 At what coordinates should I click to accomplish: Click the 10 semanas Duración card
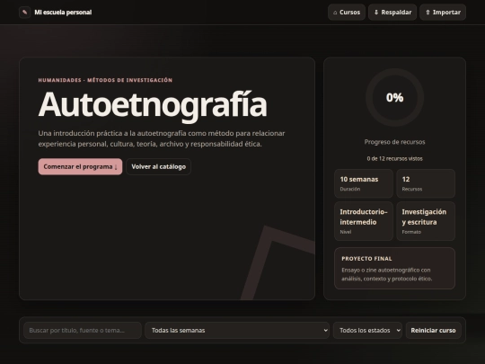[x=364, y=183]
